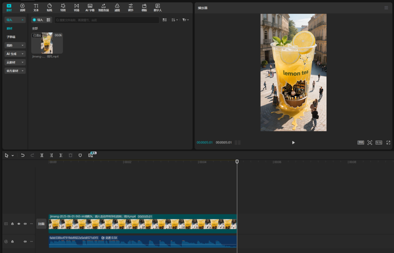Screen dimensions: 394x253
Task: Lock the audio track
Action: (12, 241)
